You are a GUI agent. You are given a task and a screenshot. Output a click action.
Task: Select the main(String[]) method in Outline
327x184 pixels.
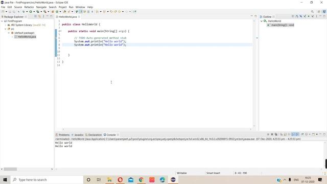(x=281, y=25)
